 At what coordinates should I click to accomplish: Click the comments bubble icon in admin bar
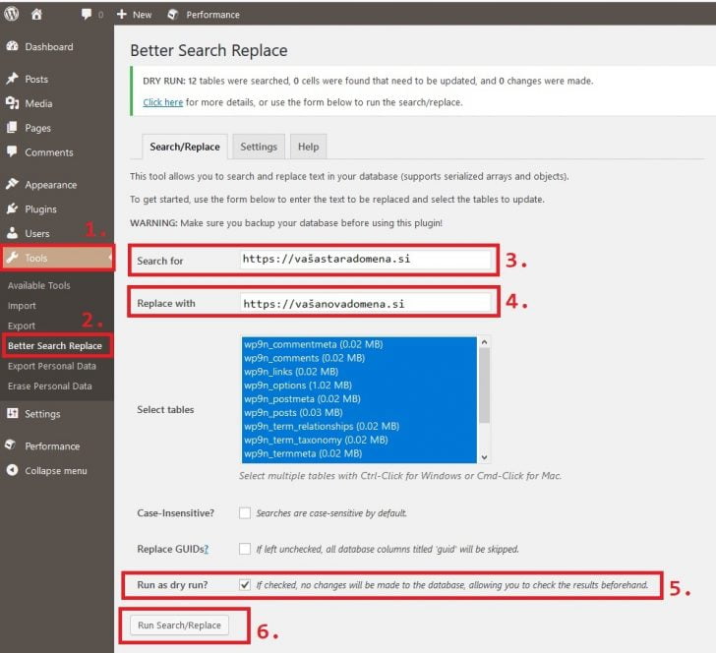coord(87,14)
